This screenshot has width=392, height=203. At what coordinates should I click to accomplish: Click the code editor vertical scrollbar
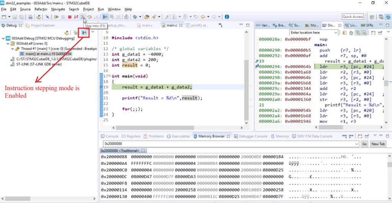point(246,90)
